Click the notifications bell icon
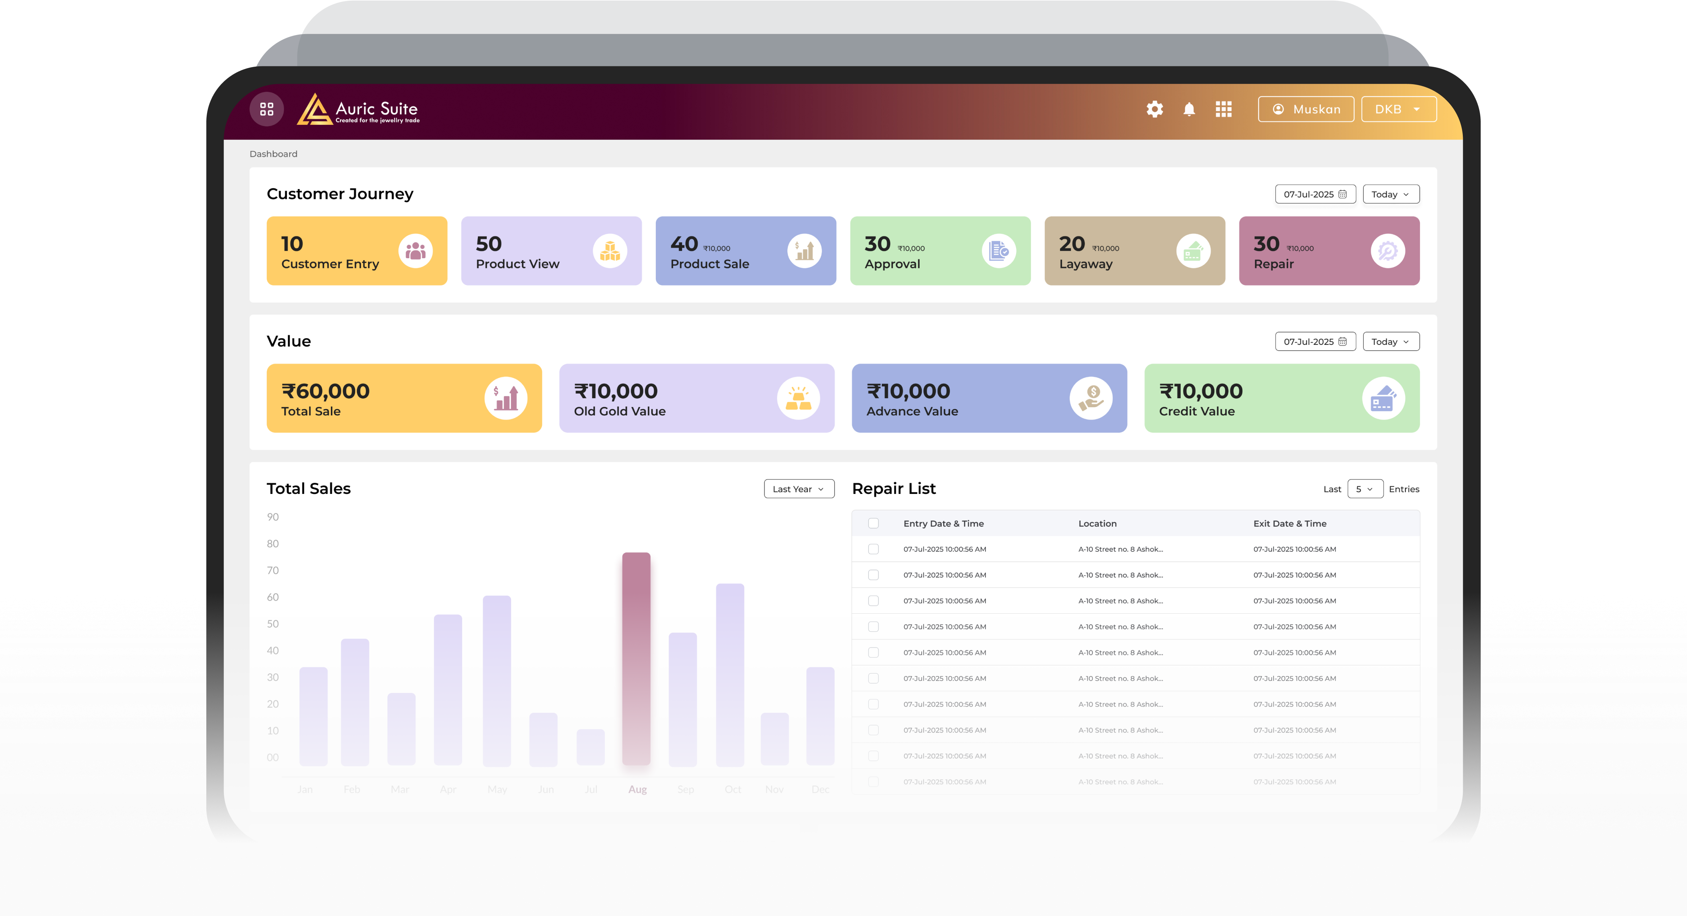This screenshot has width=1687, height=916. (1189, 109)
